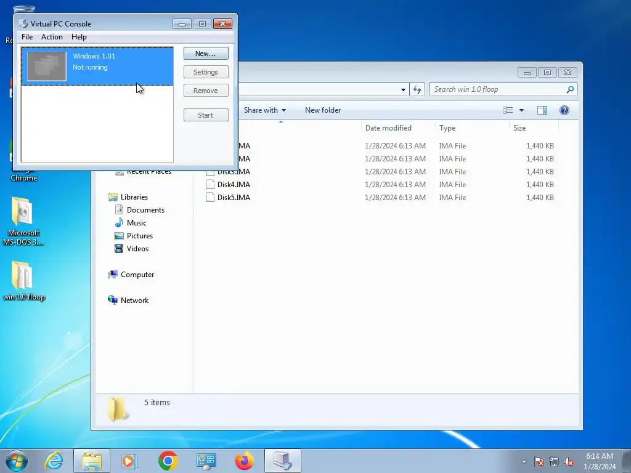Launch Internet Explorer from the taskbar

(54, 461)
